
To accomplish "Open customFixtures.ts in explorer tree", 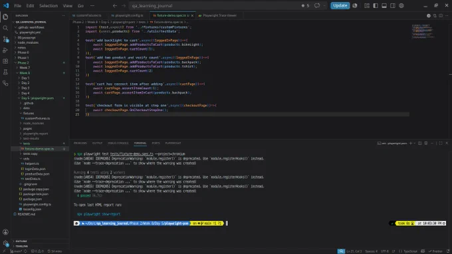I will [37, 118].
